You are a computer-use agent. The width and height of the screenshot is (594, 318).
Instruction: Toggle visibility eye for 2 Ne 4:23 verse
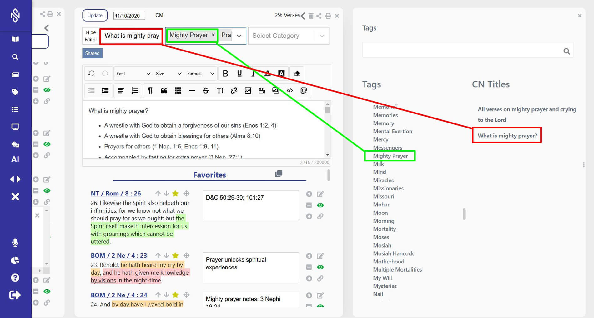point(320,267)
